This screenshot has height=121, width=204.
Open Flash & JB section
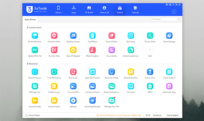coord(104,10)
